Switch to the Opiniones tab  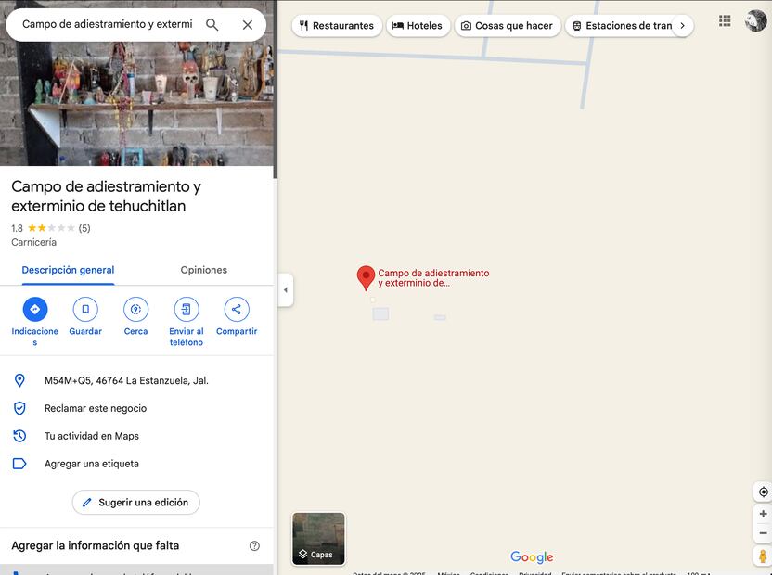[x=203, y=270]
